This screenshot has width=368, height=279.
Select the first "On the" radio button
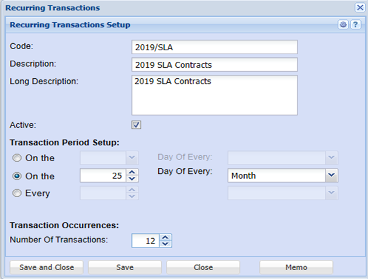[16, 158]
